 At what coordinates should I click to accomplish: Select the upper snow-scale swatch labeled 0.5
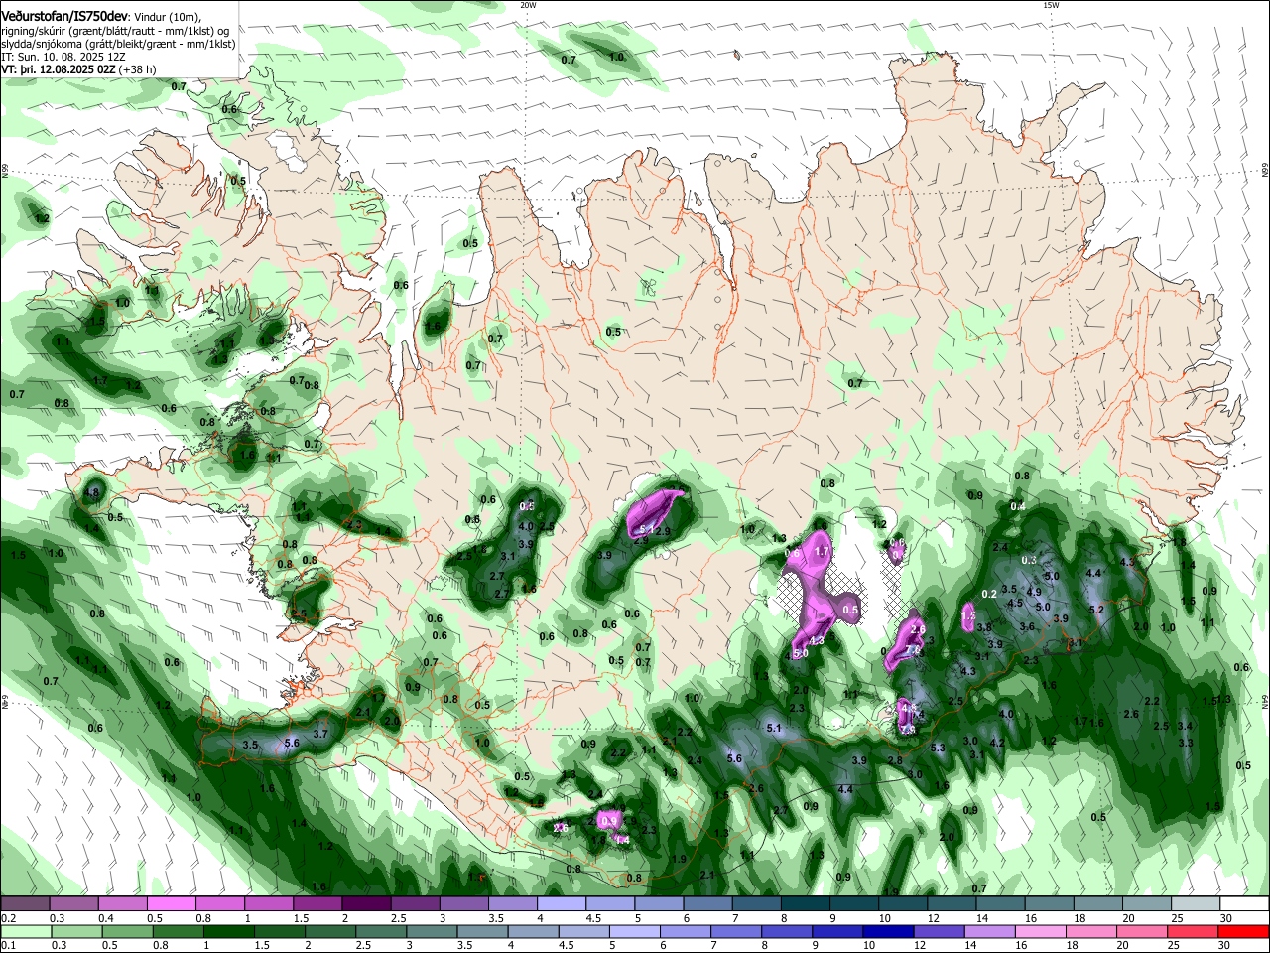coord(171,903)
